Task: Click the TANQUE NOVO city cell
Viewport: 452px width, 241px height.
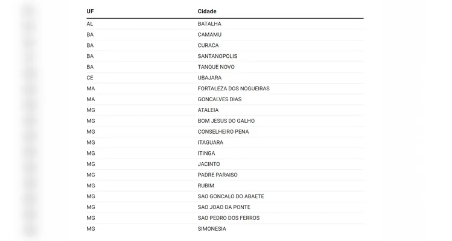Action: (216, 67)
